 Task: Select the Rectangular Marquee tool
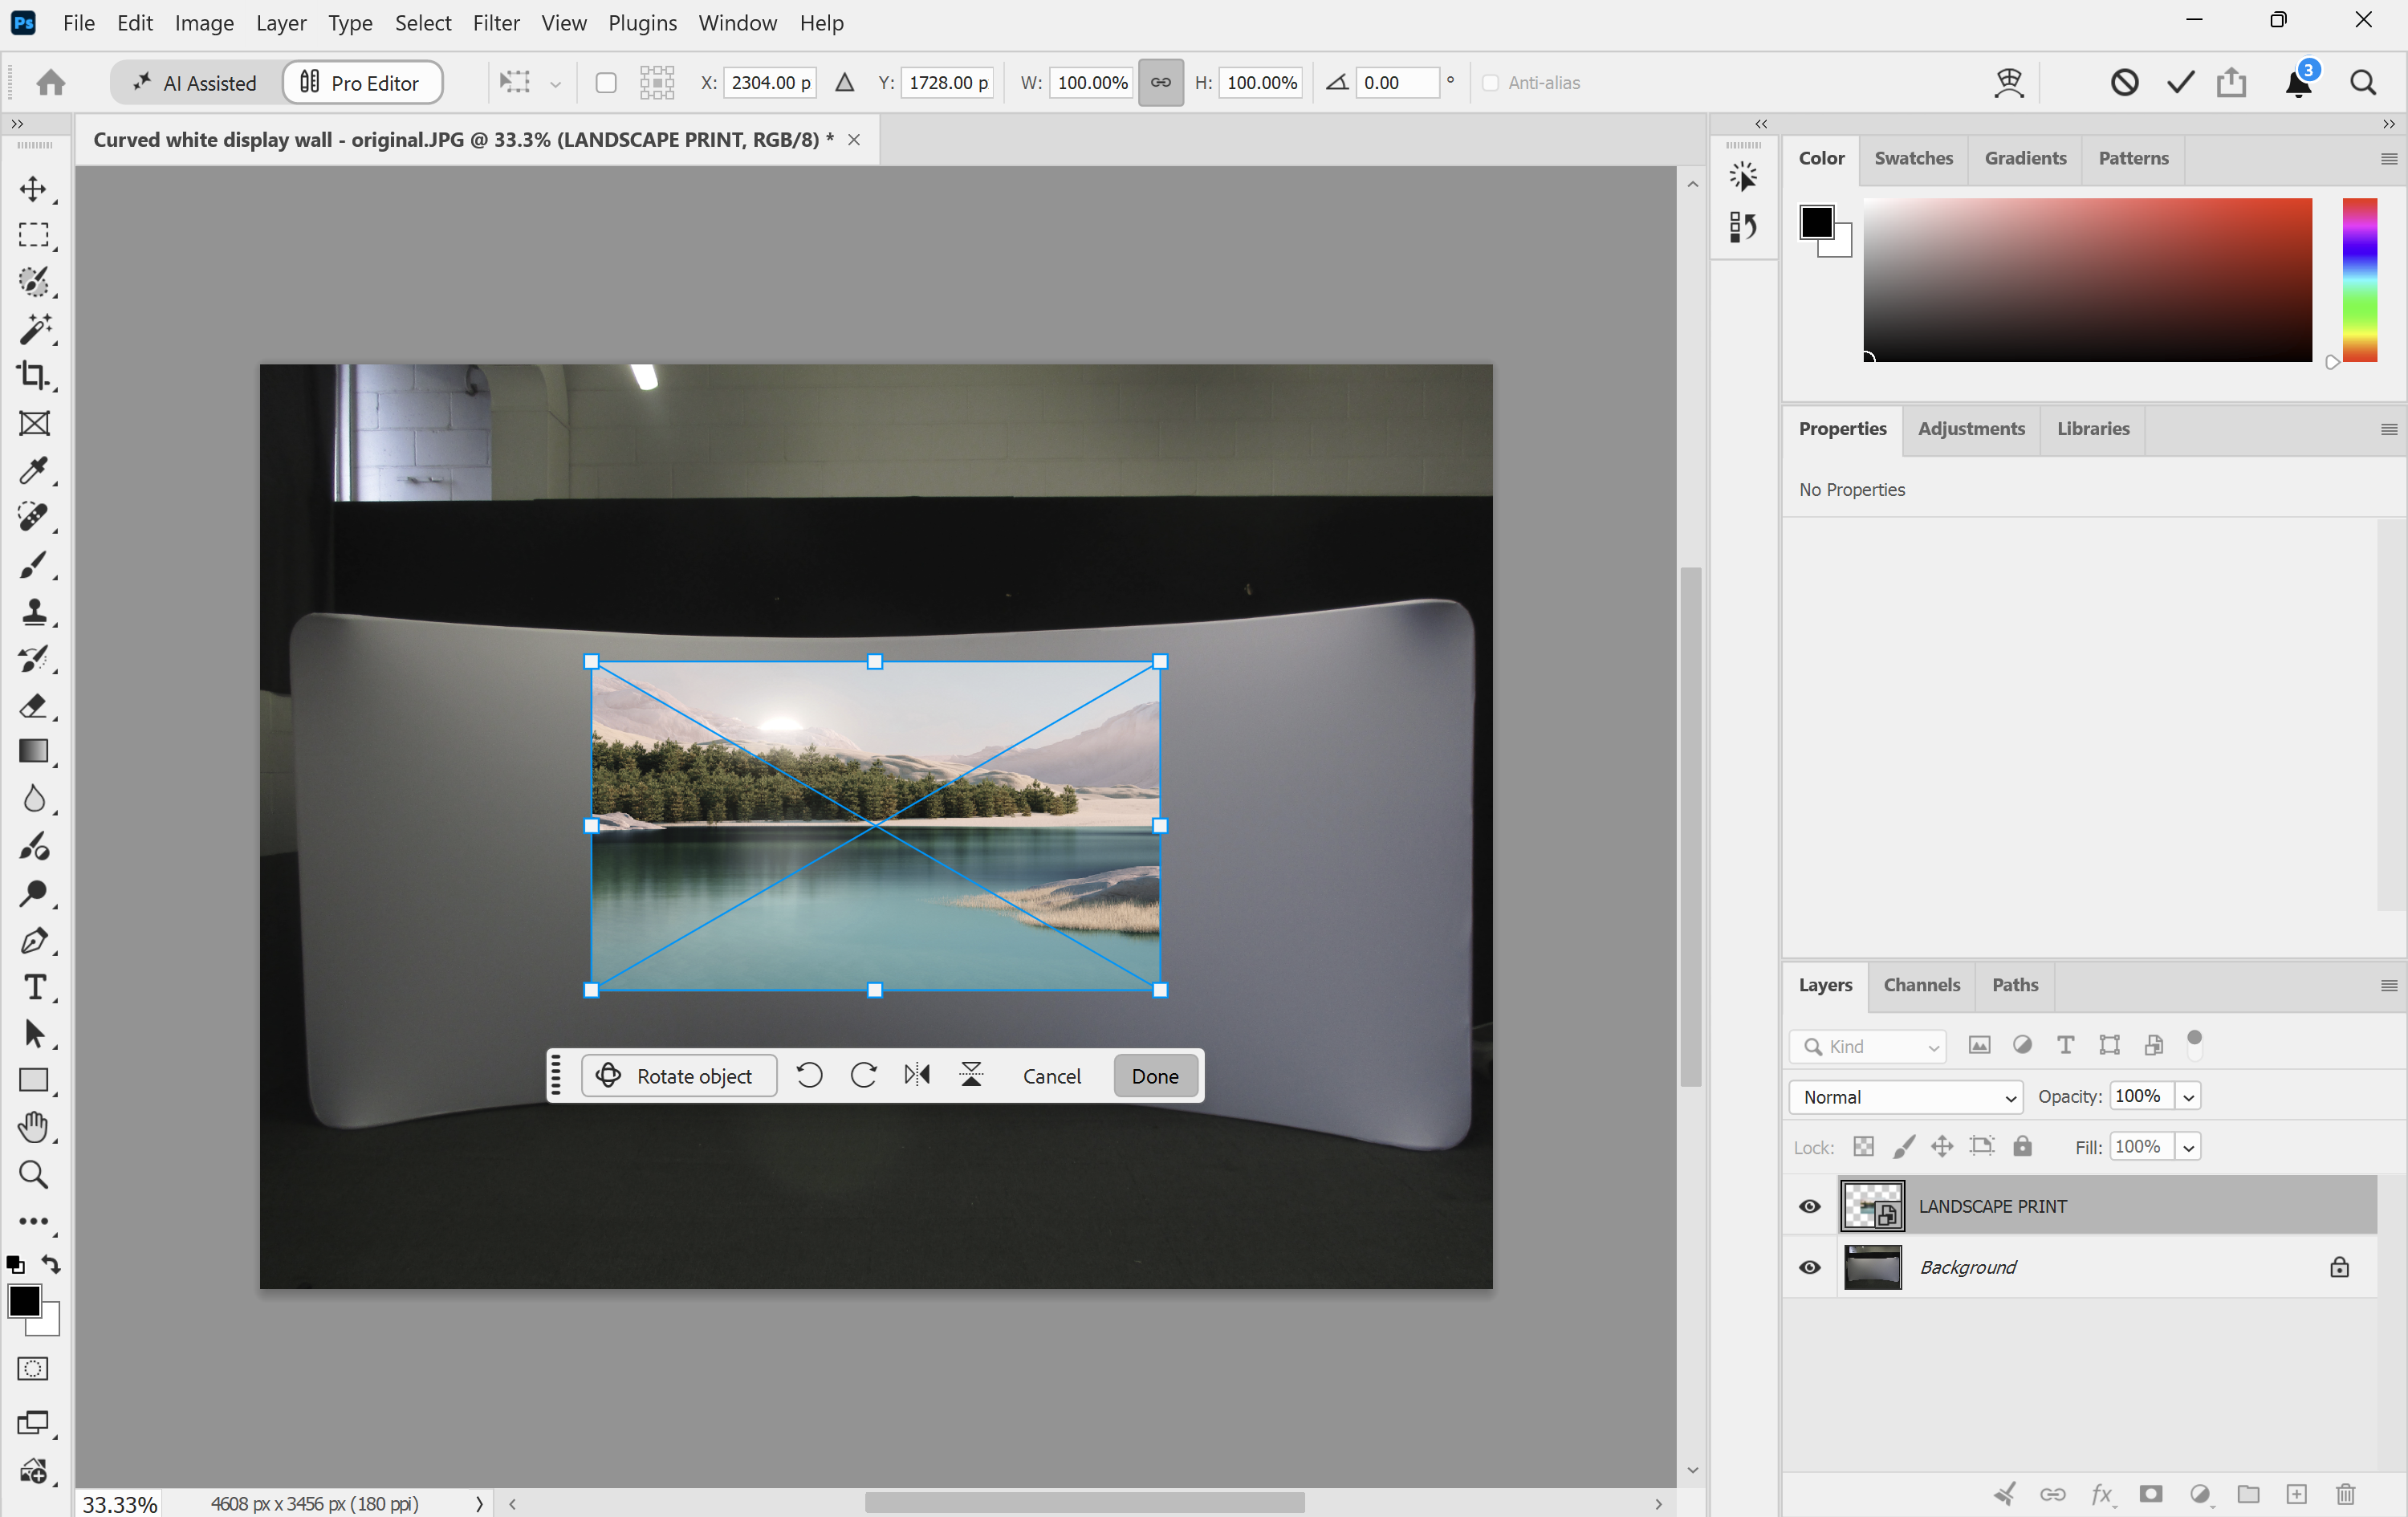33,235
